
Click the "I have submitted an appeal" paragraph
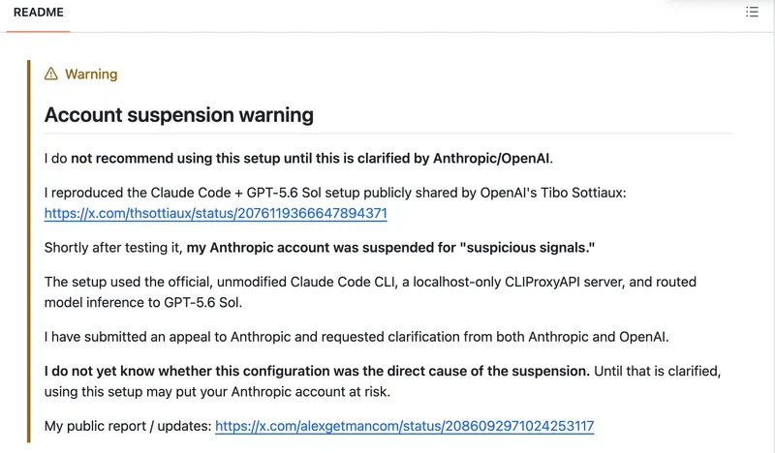pyautogui.click(x=356, y=337)
